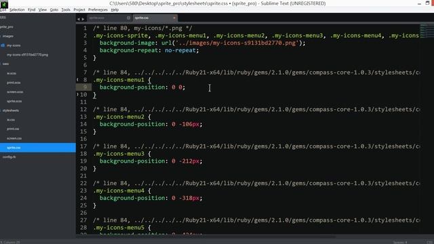The image size is (434, 244).
Task: Open print.css from the sidebar
Action: (13, 129)
